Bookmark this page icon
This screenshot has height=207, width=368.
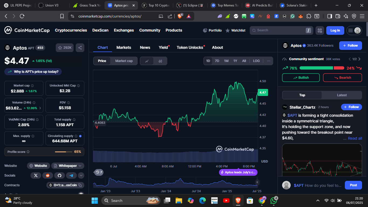point(62,16)
